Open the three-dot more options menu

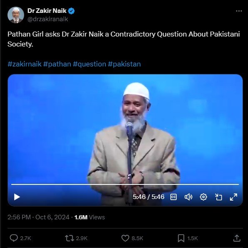(x=239, y=11)
